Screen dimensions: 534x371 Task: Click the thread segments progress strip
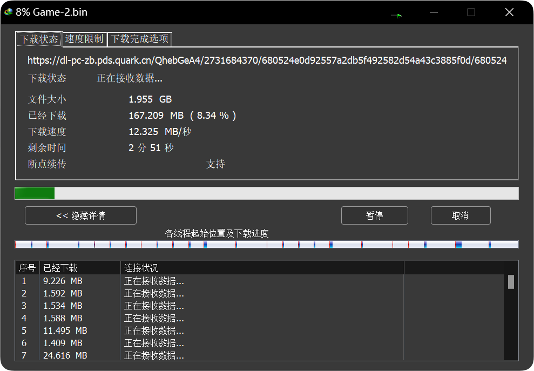click(266, 245)
